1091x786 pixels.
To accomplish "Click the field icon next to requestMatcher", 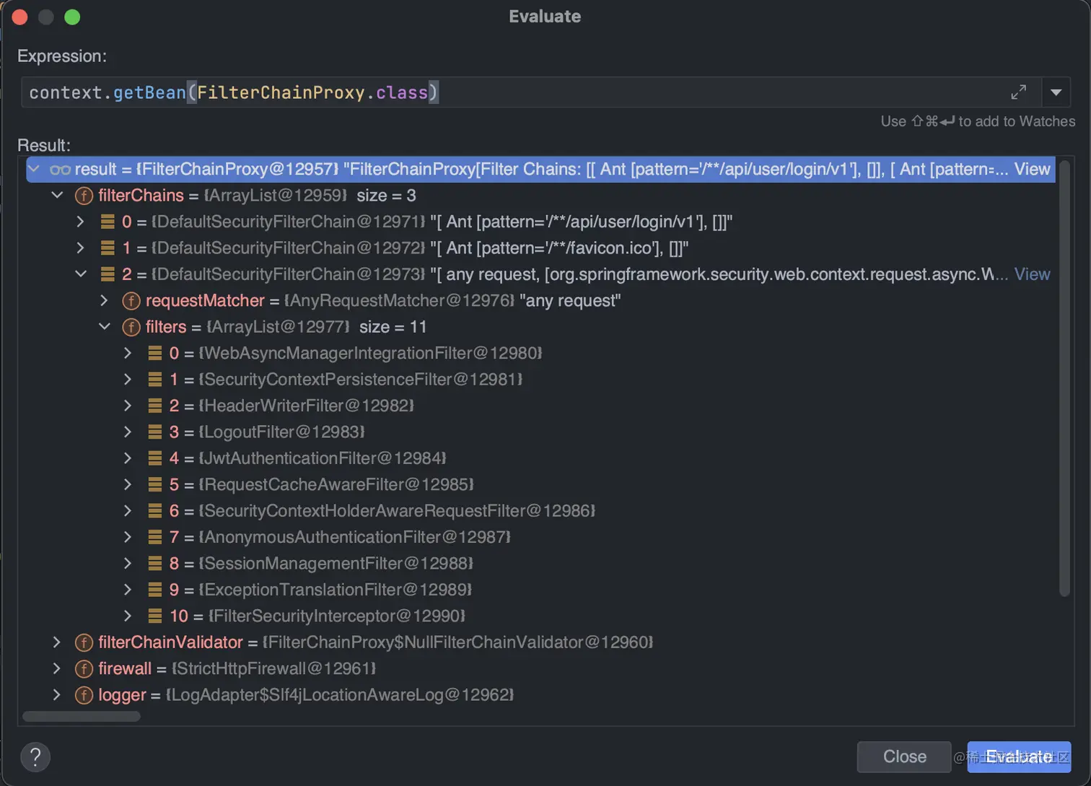I will (131, 301).
